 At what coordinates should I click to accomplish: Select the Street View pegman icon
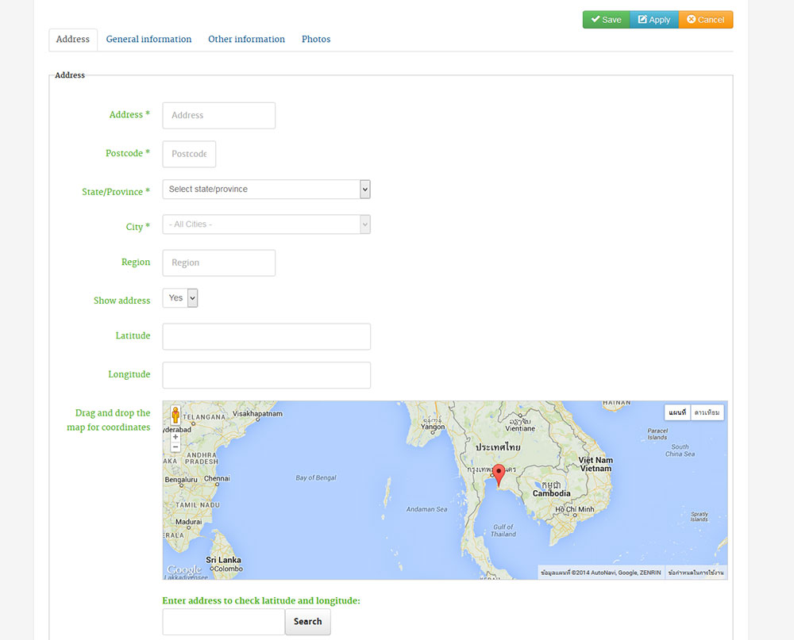(x=175, y=415)
